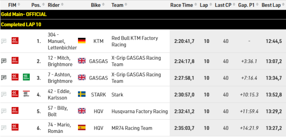Screen dimensions: 286x137
Task: Click Completed LAP 10 group row
Action: click(x=143, y=24)
